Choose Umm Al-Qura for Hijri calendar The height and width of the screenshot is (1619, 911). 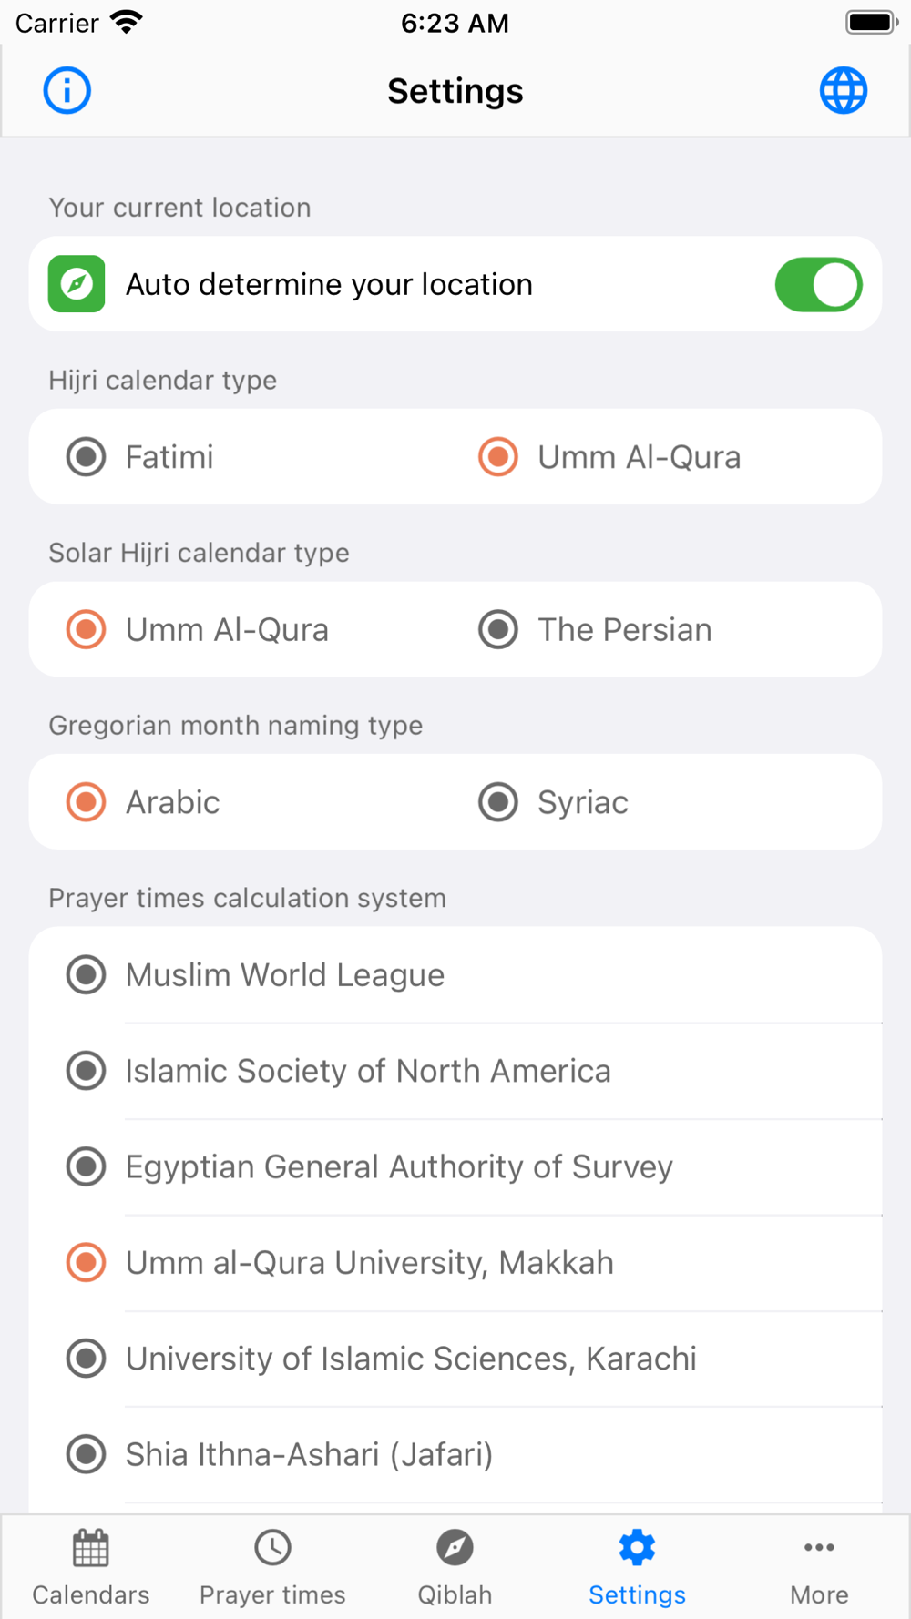(x=498, y=457)
